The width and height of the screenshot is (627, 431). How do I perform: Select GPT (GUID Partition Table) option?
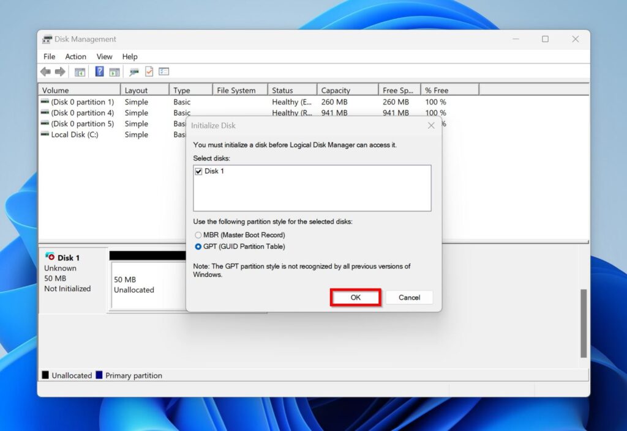[198, 247]
